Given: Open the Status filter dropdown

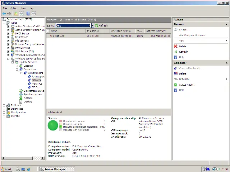Looking at the screenshot, I should coord(93,25).
